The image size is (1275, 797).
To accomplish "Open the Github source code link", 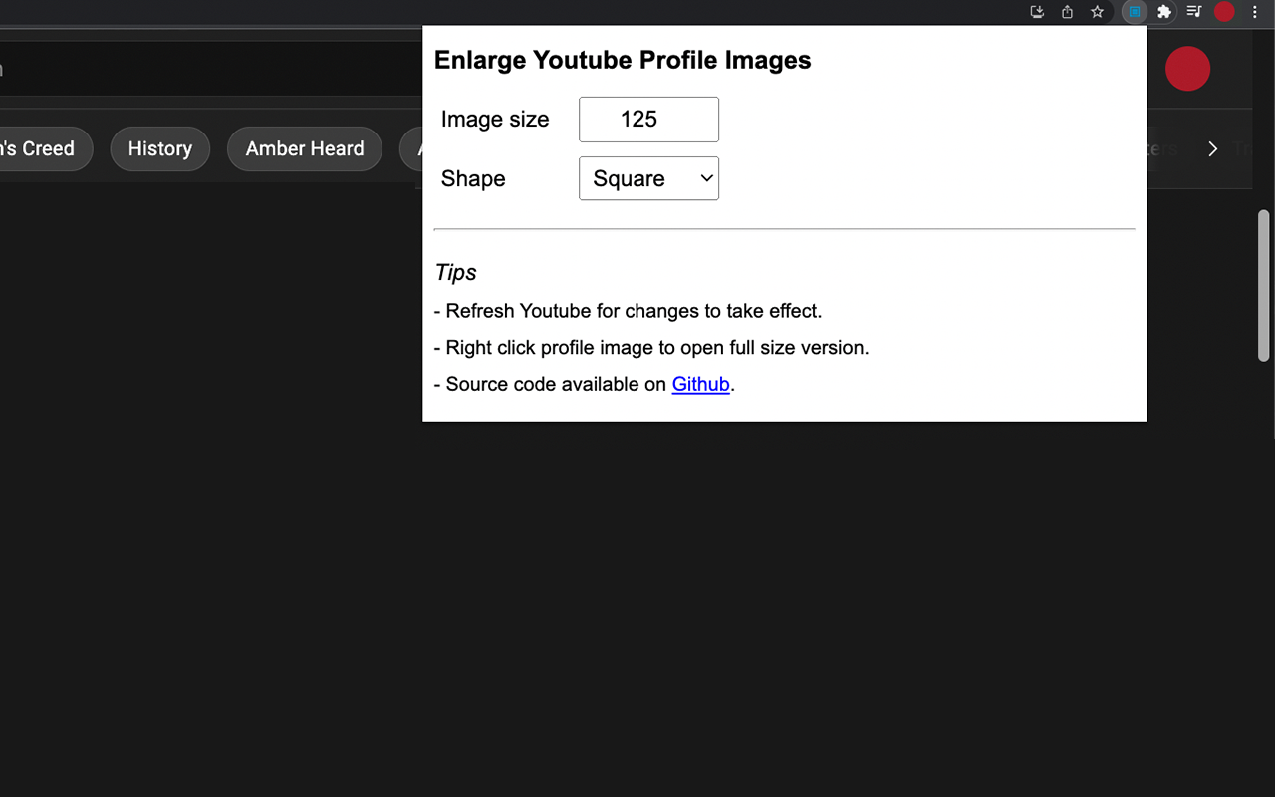I will pyautogui.click(x=700, y=384).
